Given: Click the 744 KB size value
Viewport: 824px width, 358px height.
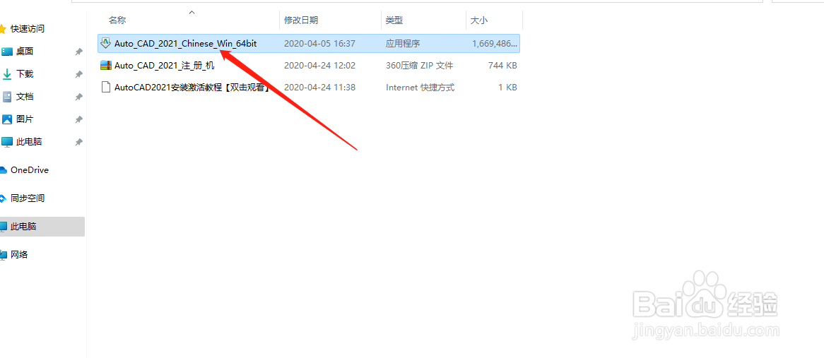Looking at the screenshot, I should pos(502,66).
